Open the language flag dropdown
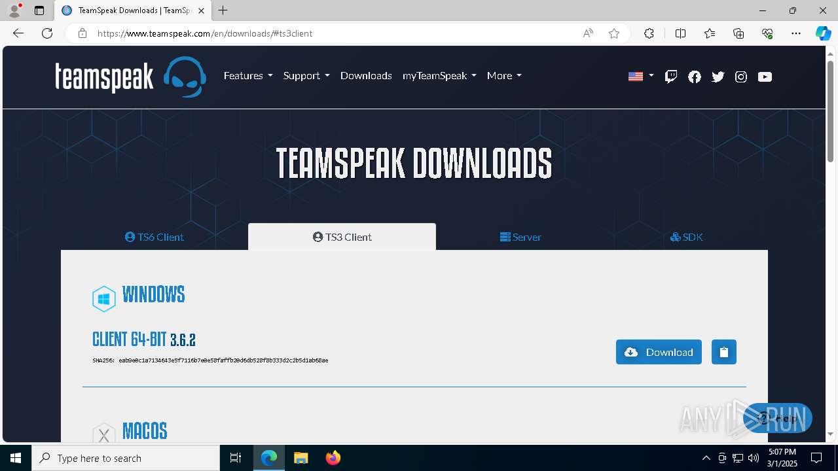This screenshot has width=838, height=471. point(641,77)
